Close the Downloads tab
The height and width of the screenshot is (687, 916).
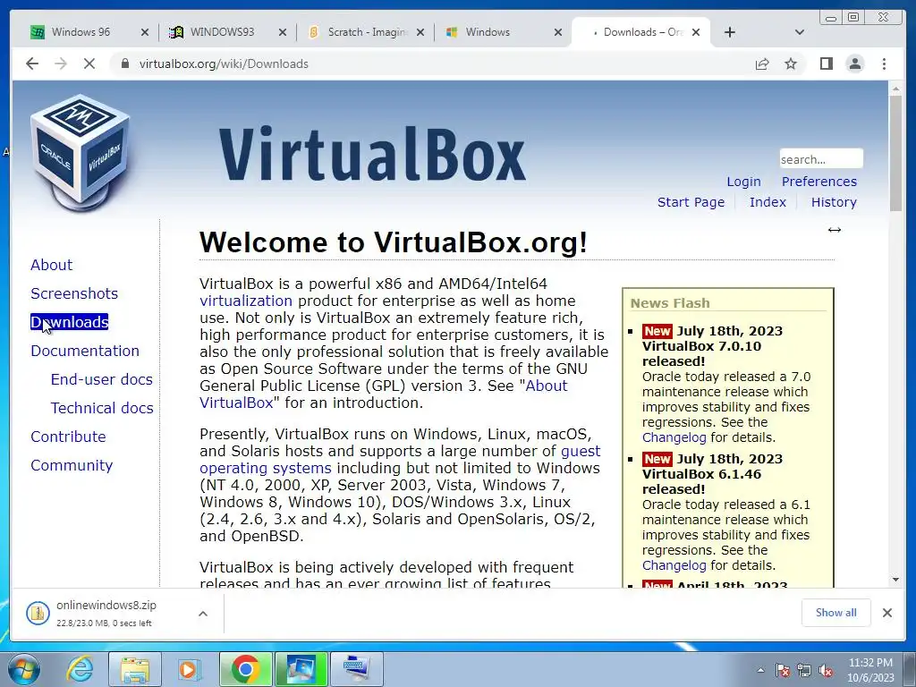(696, 32)
